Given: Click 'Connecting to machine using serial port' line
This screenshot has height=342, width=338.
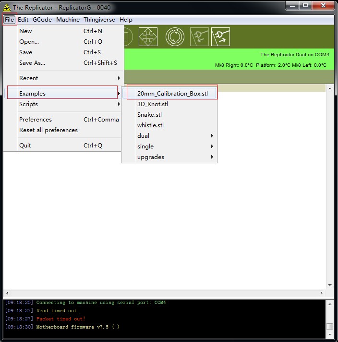Looking at the screenshot, I should click(101, 302).
